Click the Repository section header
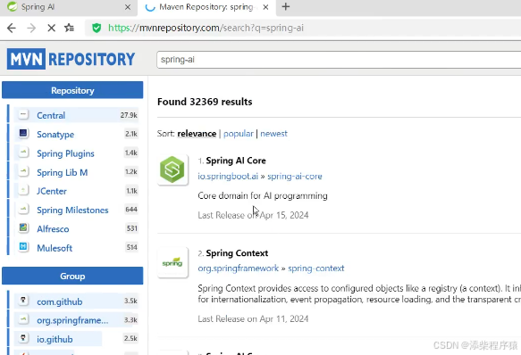 point(72,90)
